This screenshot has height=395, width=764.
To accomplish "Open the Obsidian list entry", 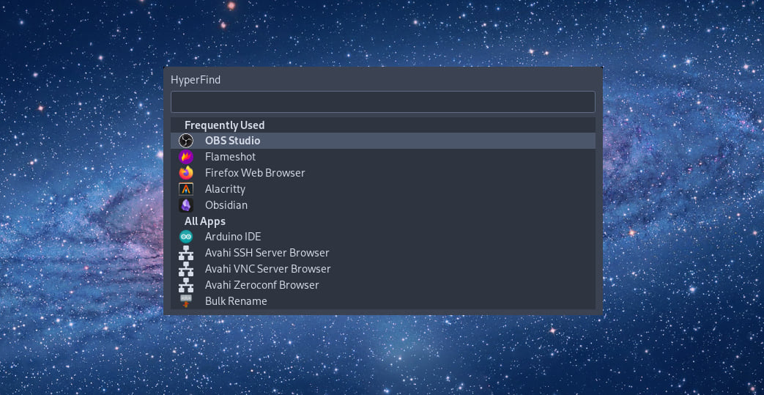I will click(226, 205).
